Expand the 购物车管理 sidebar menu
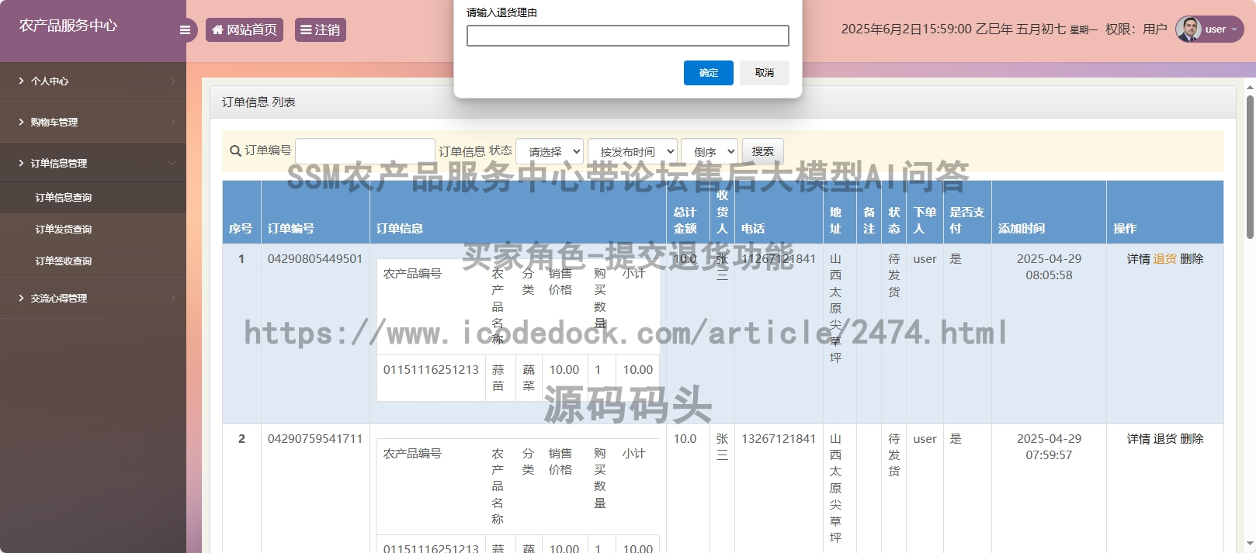Viewport: 1256px width, 553px height. coord(93,122)
